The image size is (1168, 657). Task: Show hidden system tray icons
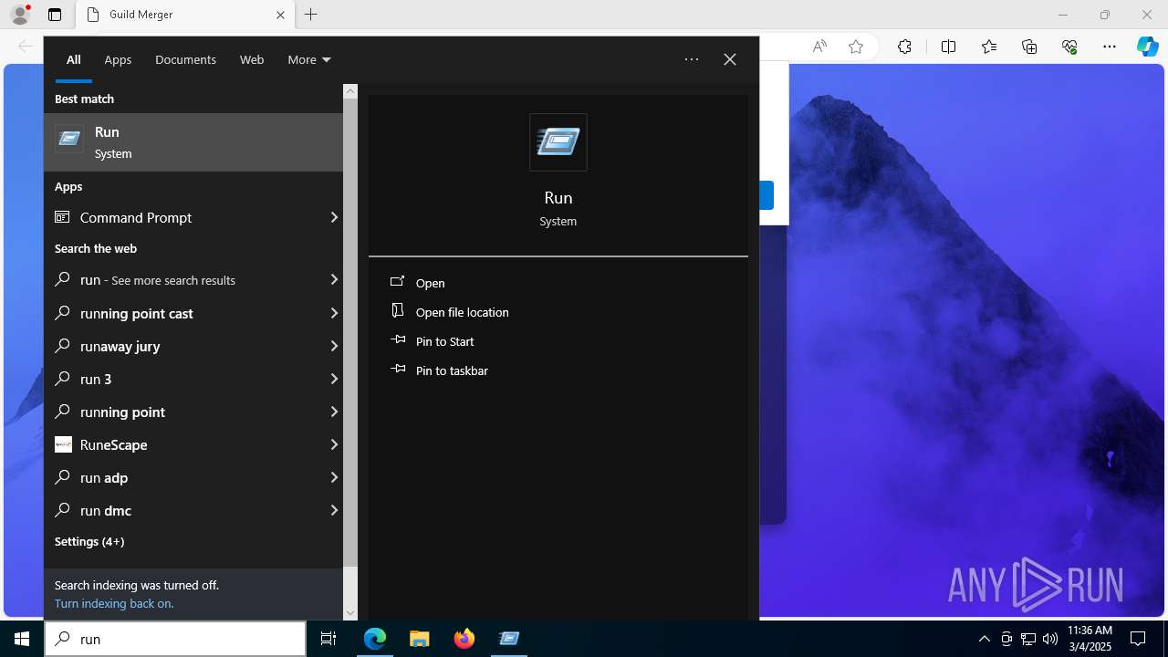click(984, 639)
